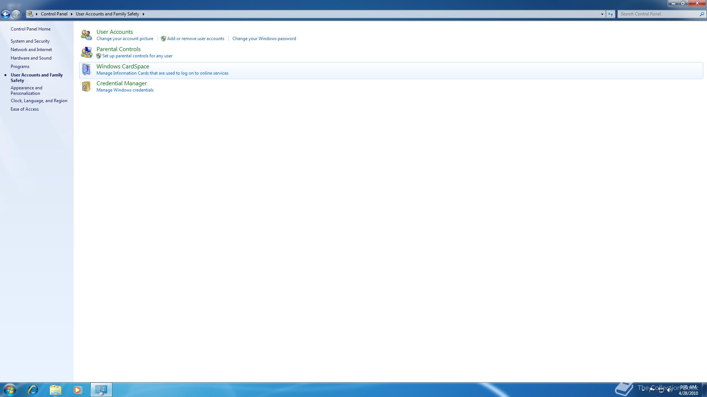Image resolution: width=707 pixels, height=397 pixels.
Task: Click the Control Panel icon in the address bar
Action: (x=30, y=14)
